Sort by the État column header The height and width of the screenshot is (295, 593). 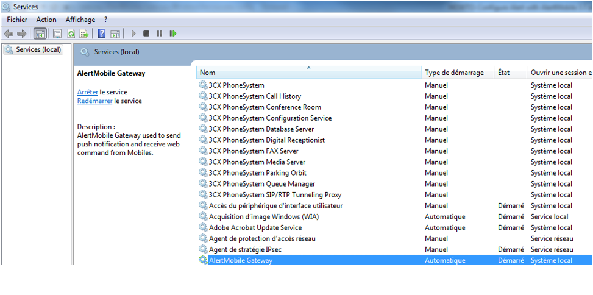[505, 73]
